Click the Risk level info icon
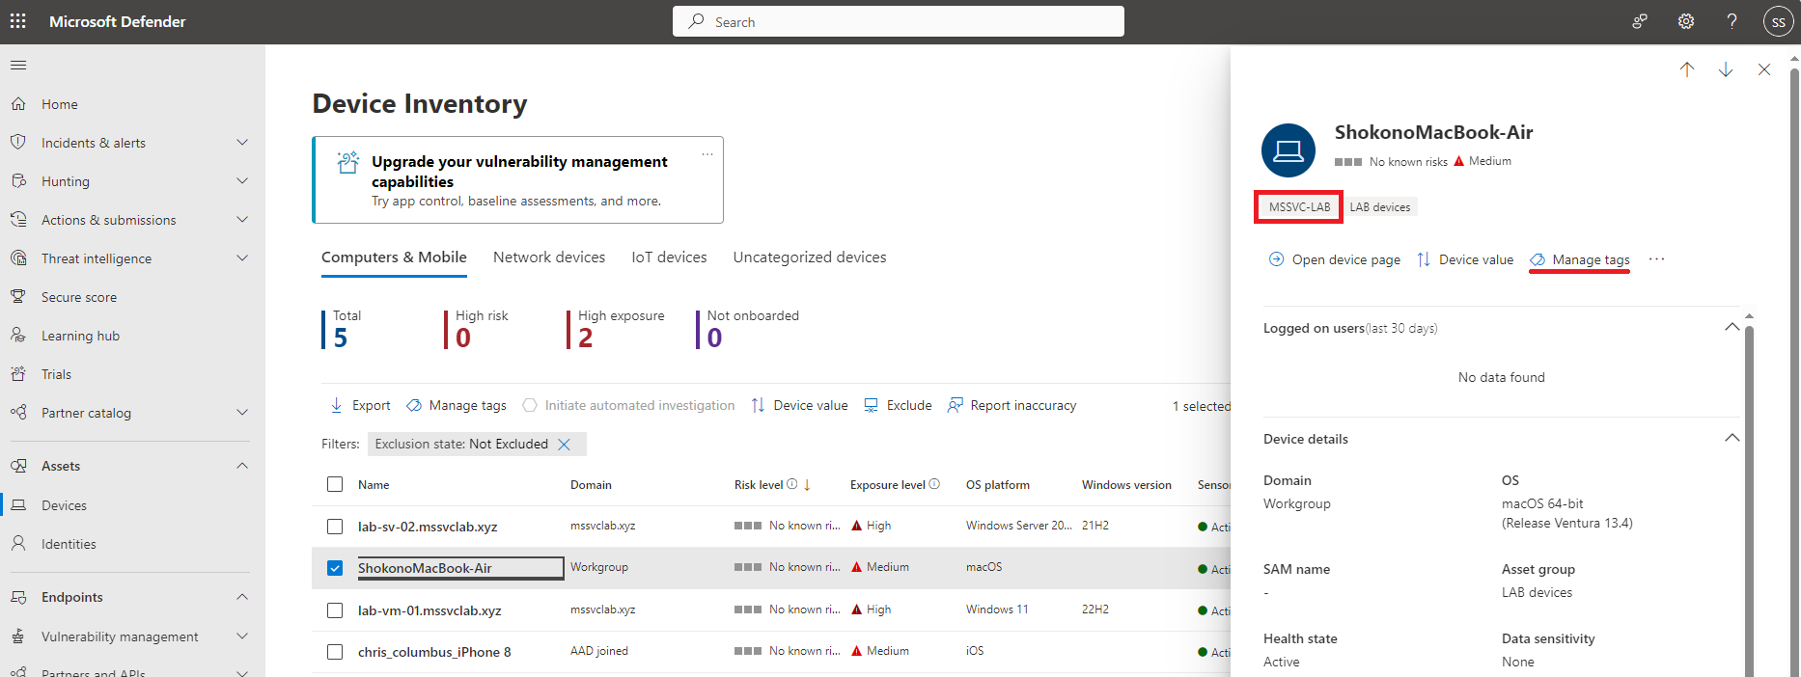The height and width of the screenshot is (677, 1801). 792,484
